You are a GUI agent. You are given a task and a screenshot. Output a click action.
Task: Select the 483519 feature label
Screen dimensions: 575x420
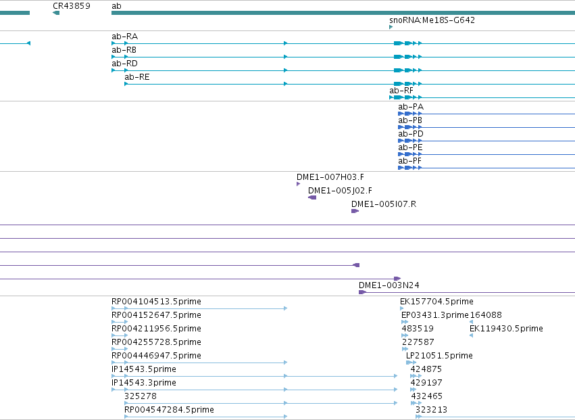(418, 329)
